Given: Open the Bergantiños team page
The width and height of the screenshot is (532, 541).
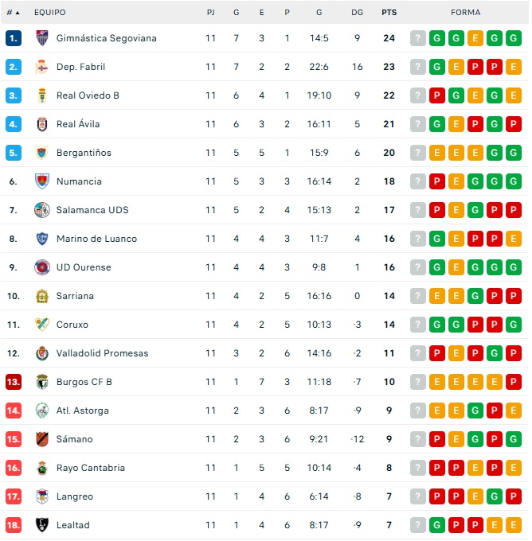Looking at the screenshot, I should click(84, 153).
